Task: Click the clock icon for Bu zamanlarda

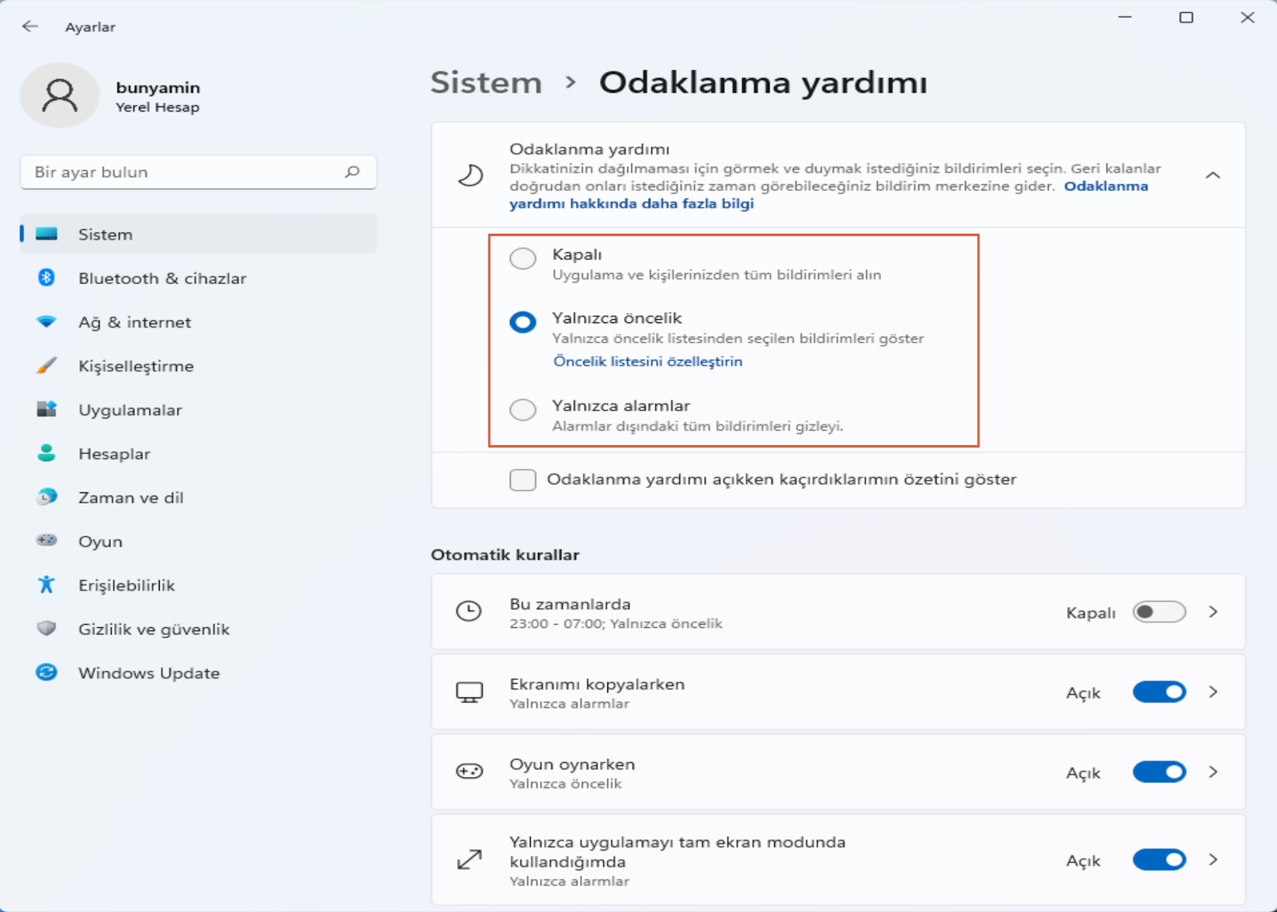Action: [x=468, y=612]
